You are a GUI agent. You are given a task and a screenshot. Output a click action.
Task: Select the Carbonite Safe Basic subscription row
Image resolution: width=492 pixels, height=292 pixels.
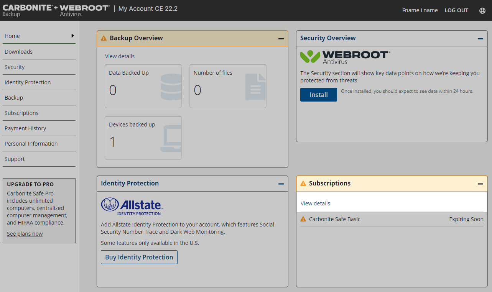(x=391, y=219)
